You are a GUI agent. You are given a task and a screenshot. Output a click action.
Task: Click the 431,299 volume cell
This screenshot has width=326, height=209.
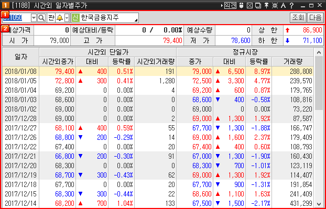pos(293,203)
